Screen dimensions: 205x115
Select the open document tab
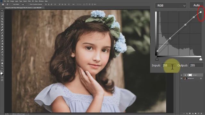24,8
